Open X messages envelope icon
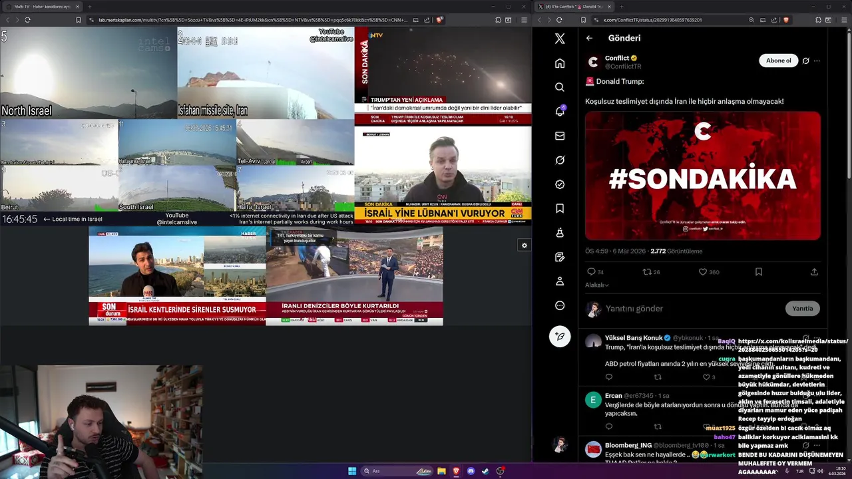Viewport: 852px width, 479px height. 560,136
